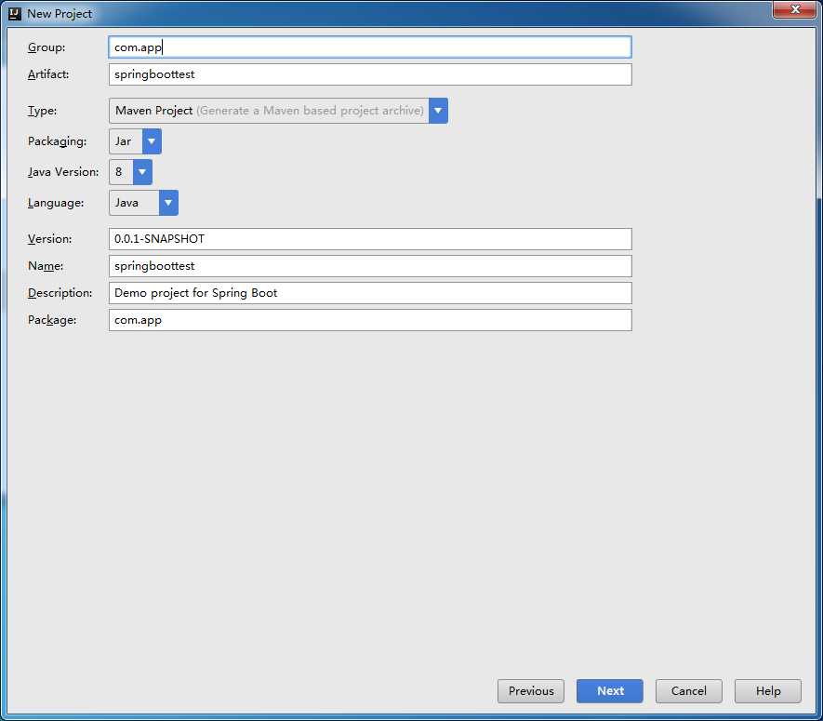Click the Packaging label
The image size is (823, 721).
pos(58,141)
